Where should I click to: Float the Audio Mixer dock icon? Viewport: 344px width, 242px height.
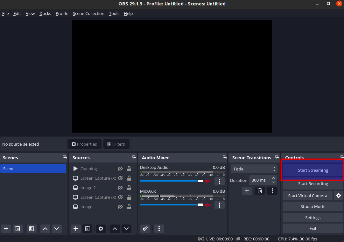[224, 157]
